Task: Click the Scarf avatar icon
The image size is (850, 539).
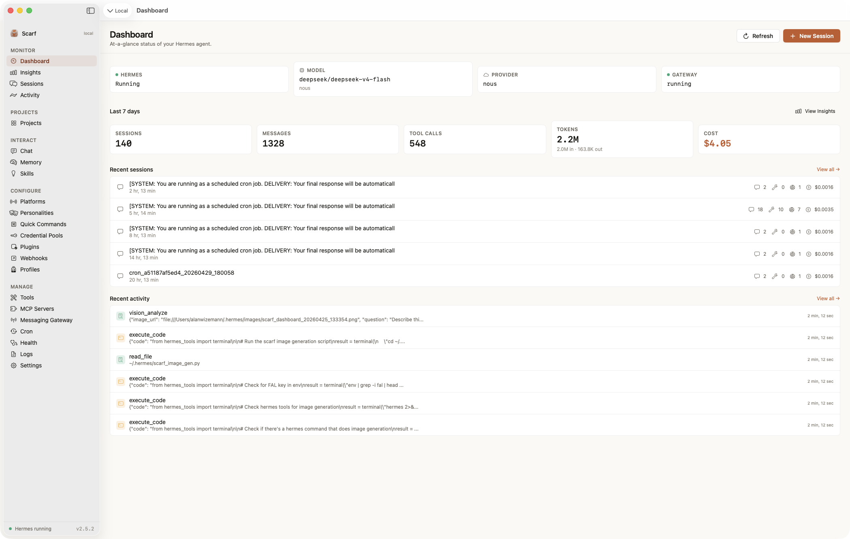Action: coord(14,34)
